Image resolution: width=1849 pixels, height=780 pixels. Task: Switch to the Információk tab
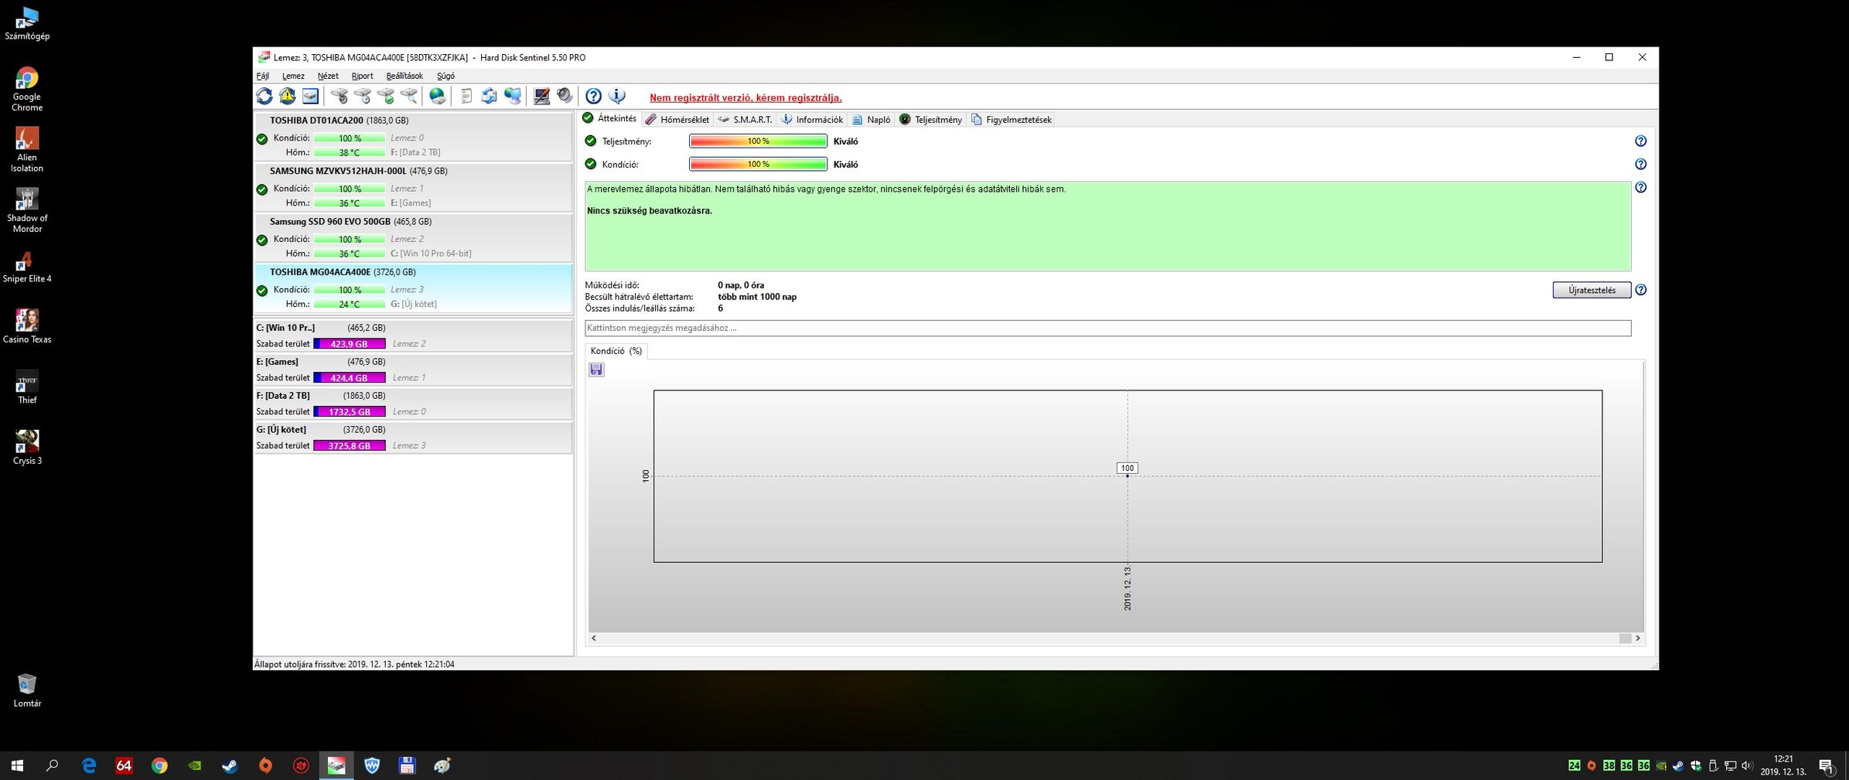pos(811,120)
